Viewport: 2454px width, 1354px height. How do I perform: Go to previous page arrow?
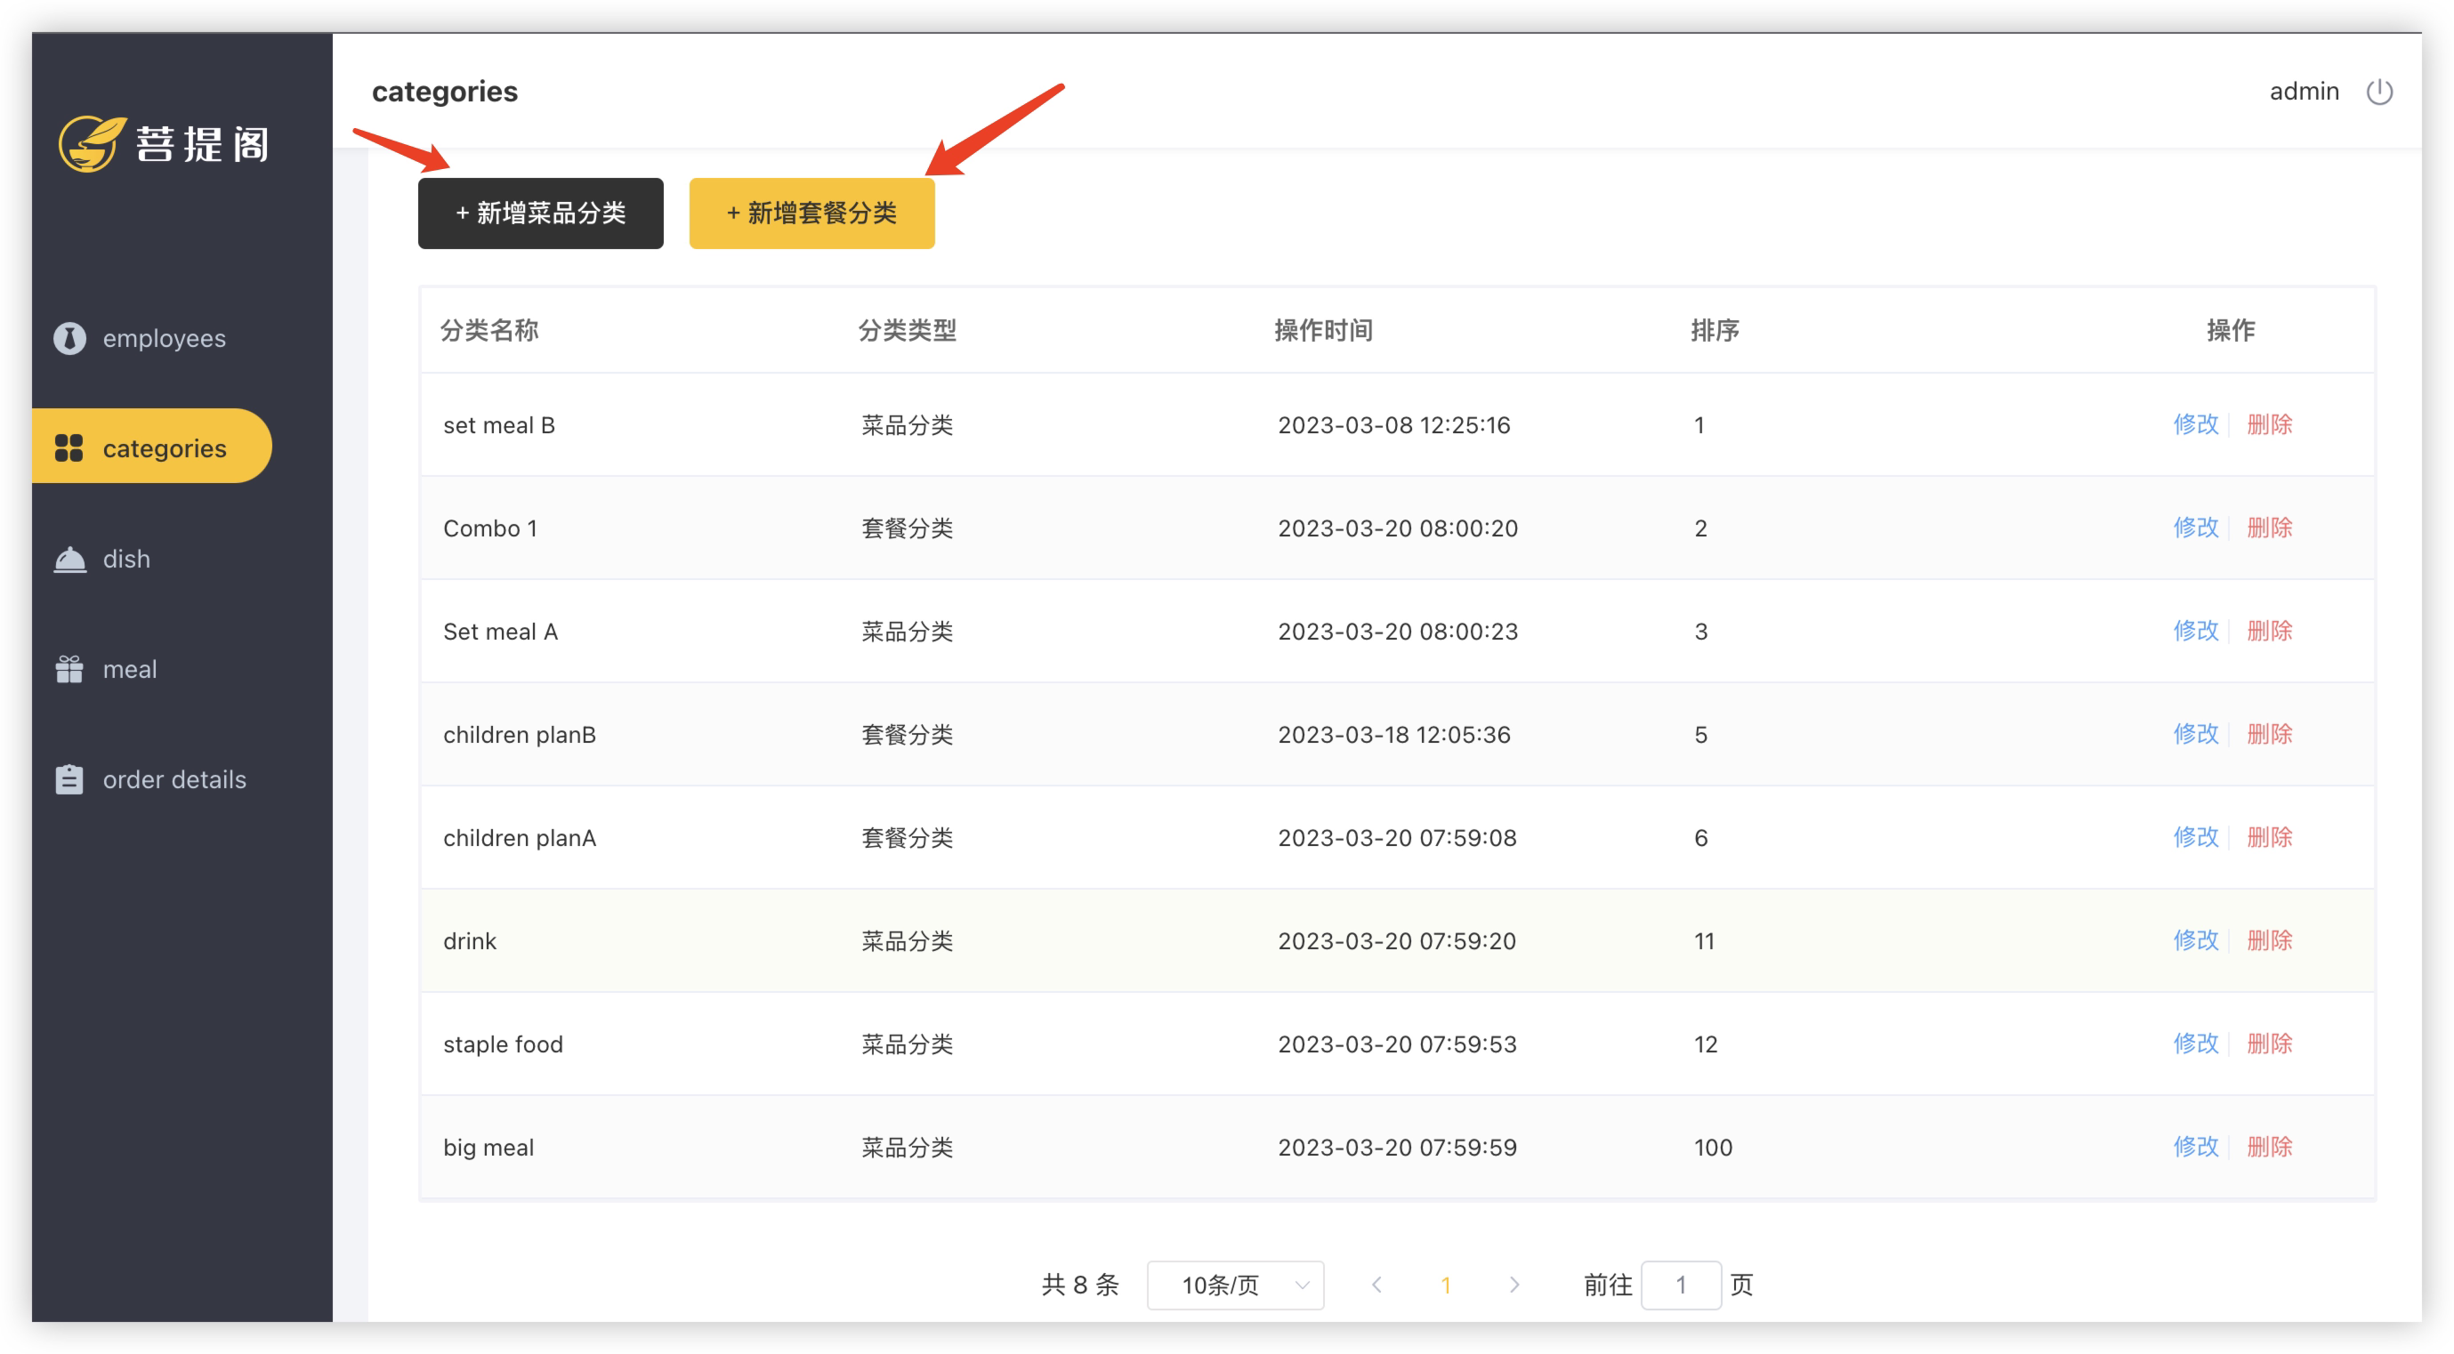tap(1376, 1285)
